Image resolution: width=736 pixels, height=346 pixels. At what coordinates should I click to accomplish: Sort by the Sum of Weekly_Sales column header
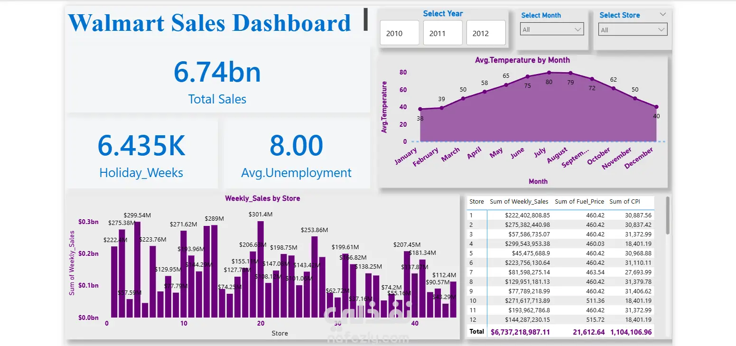519,202
